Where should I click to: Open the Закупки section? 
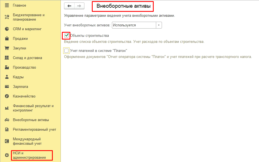click(20, 48)
